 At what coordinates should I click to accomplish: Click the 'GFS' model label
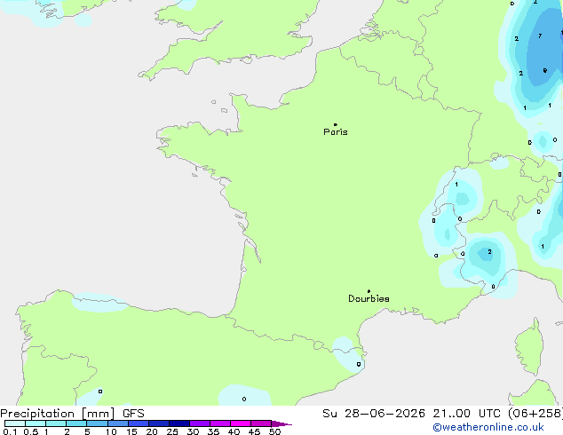click(x=133, y=414)
